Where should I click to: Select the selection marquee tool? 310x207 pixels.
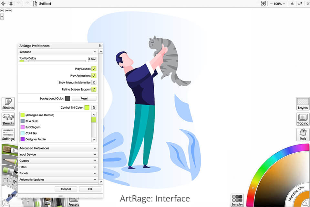tap(6, 180)
